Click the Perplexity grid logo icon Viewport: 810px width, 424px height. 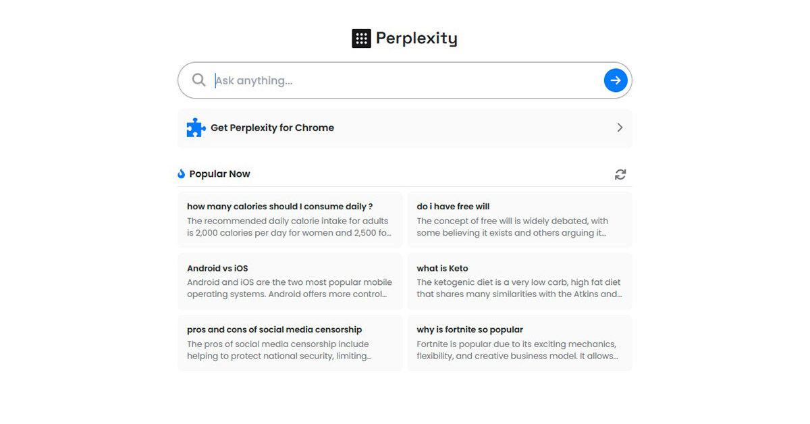pyautogui.click(x=361, y=38)
